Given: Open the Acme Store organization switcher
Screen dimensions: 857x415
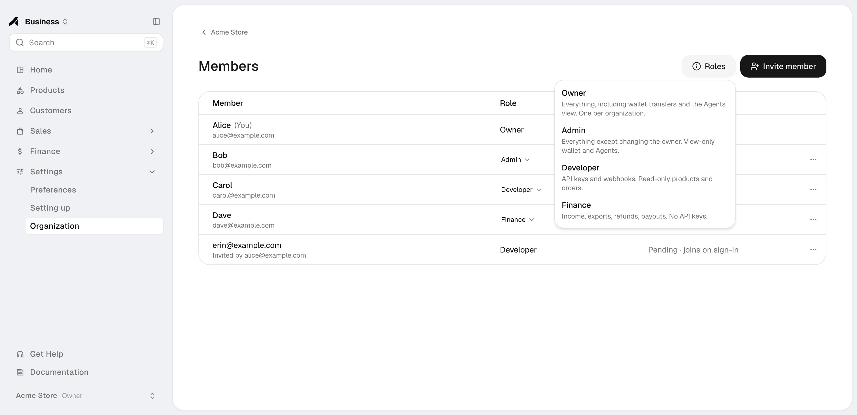Looking at the screenshot, I should pyautogui.click(x=86, y=396).
